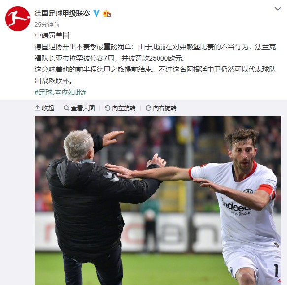Collapse the image with 收起
This screenshot has width=287, height=285.
44,108
